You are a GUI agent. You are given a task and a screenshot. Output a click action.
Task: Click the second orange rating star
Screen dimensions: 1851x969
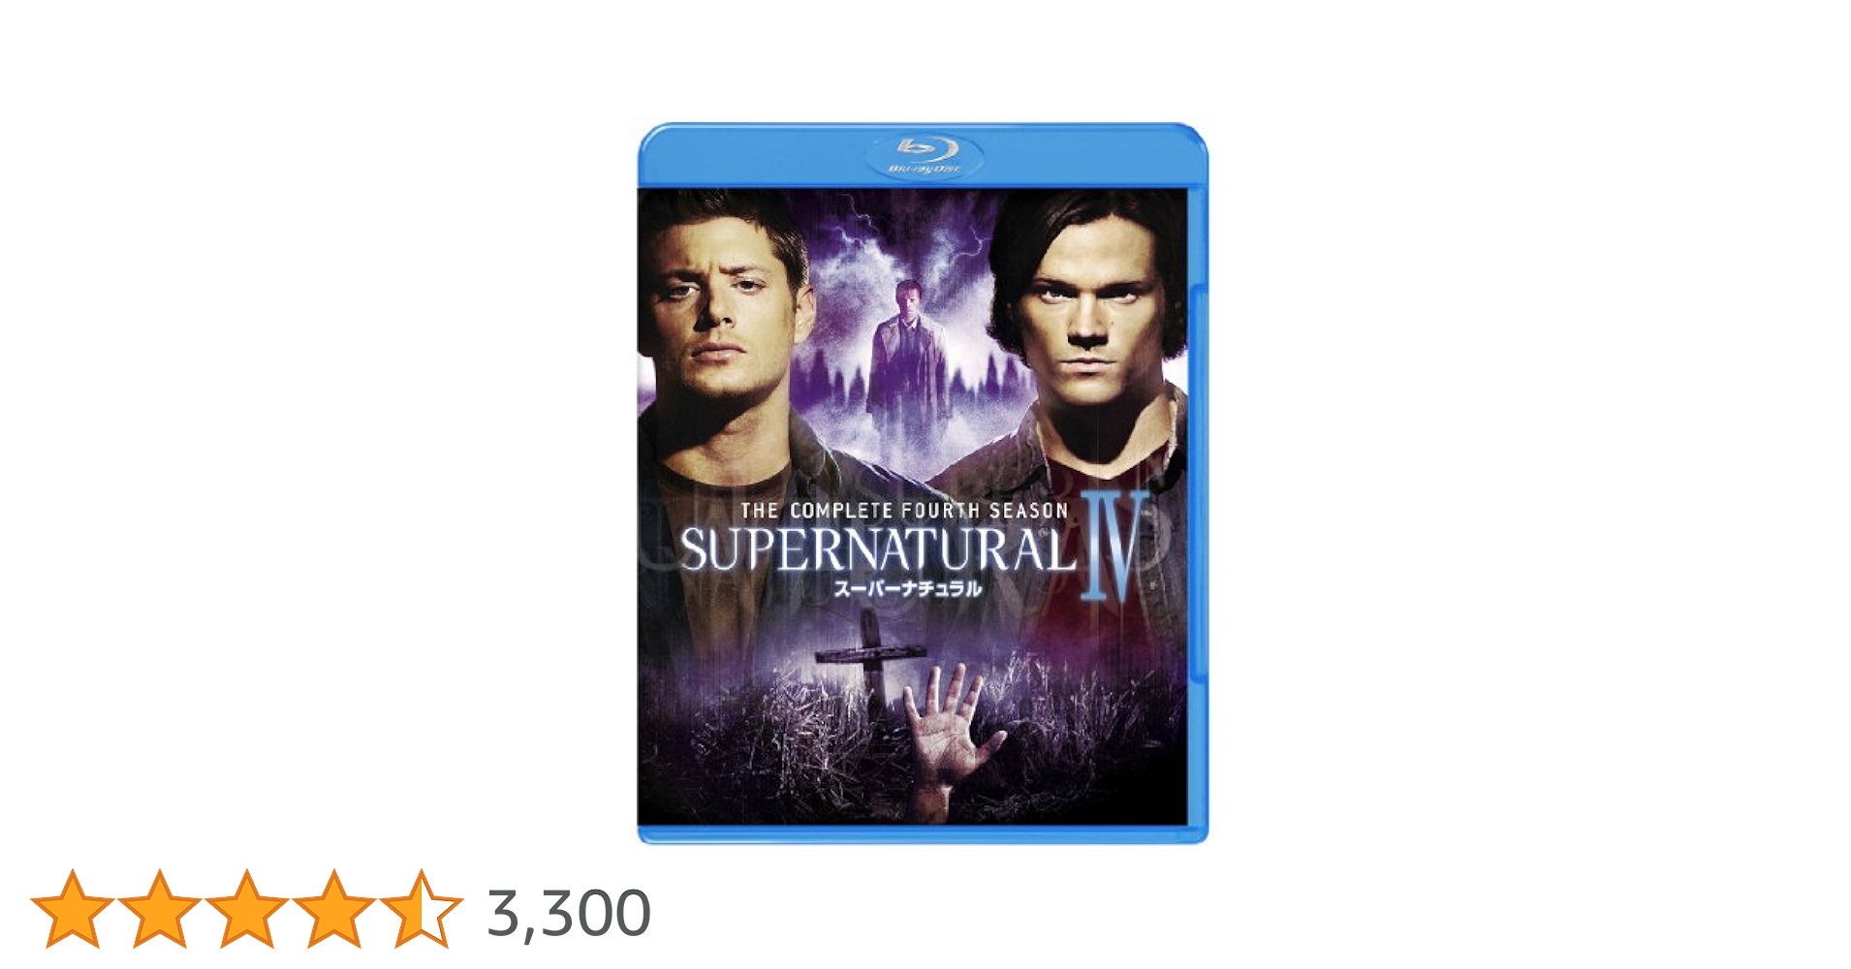[159, 910]
